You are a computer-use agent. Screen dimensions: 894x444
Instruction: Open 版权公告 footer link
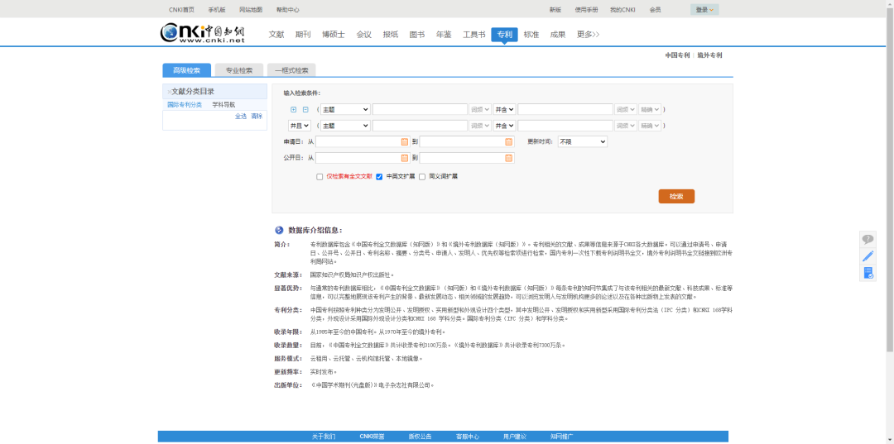[x=420, y=437]
